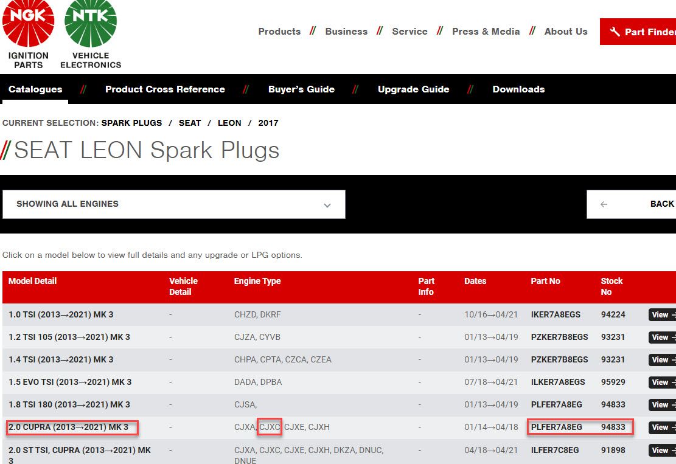The height and width of the screenshot is (464, 676).
Task: Switch to Product Cross Reference tab
Action: pos(165,89)
